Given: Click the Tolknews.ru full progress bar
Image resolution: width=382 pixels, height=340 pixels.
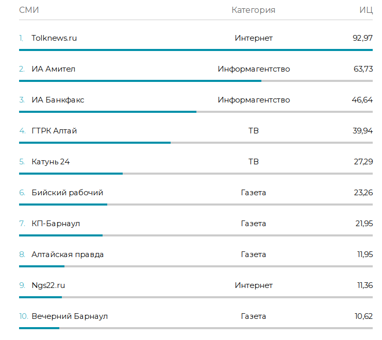Looking at the screenshot, I should [x=196, y=50].
